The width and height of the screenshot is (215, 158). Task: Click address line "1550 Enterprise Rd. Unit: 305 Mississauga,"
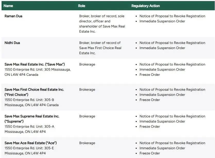tap(38, 70)
